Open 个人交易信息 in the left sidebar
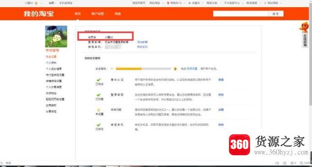This screenshot has width=312, height=167. tap(54, 87)
